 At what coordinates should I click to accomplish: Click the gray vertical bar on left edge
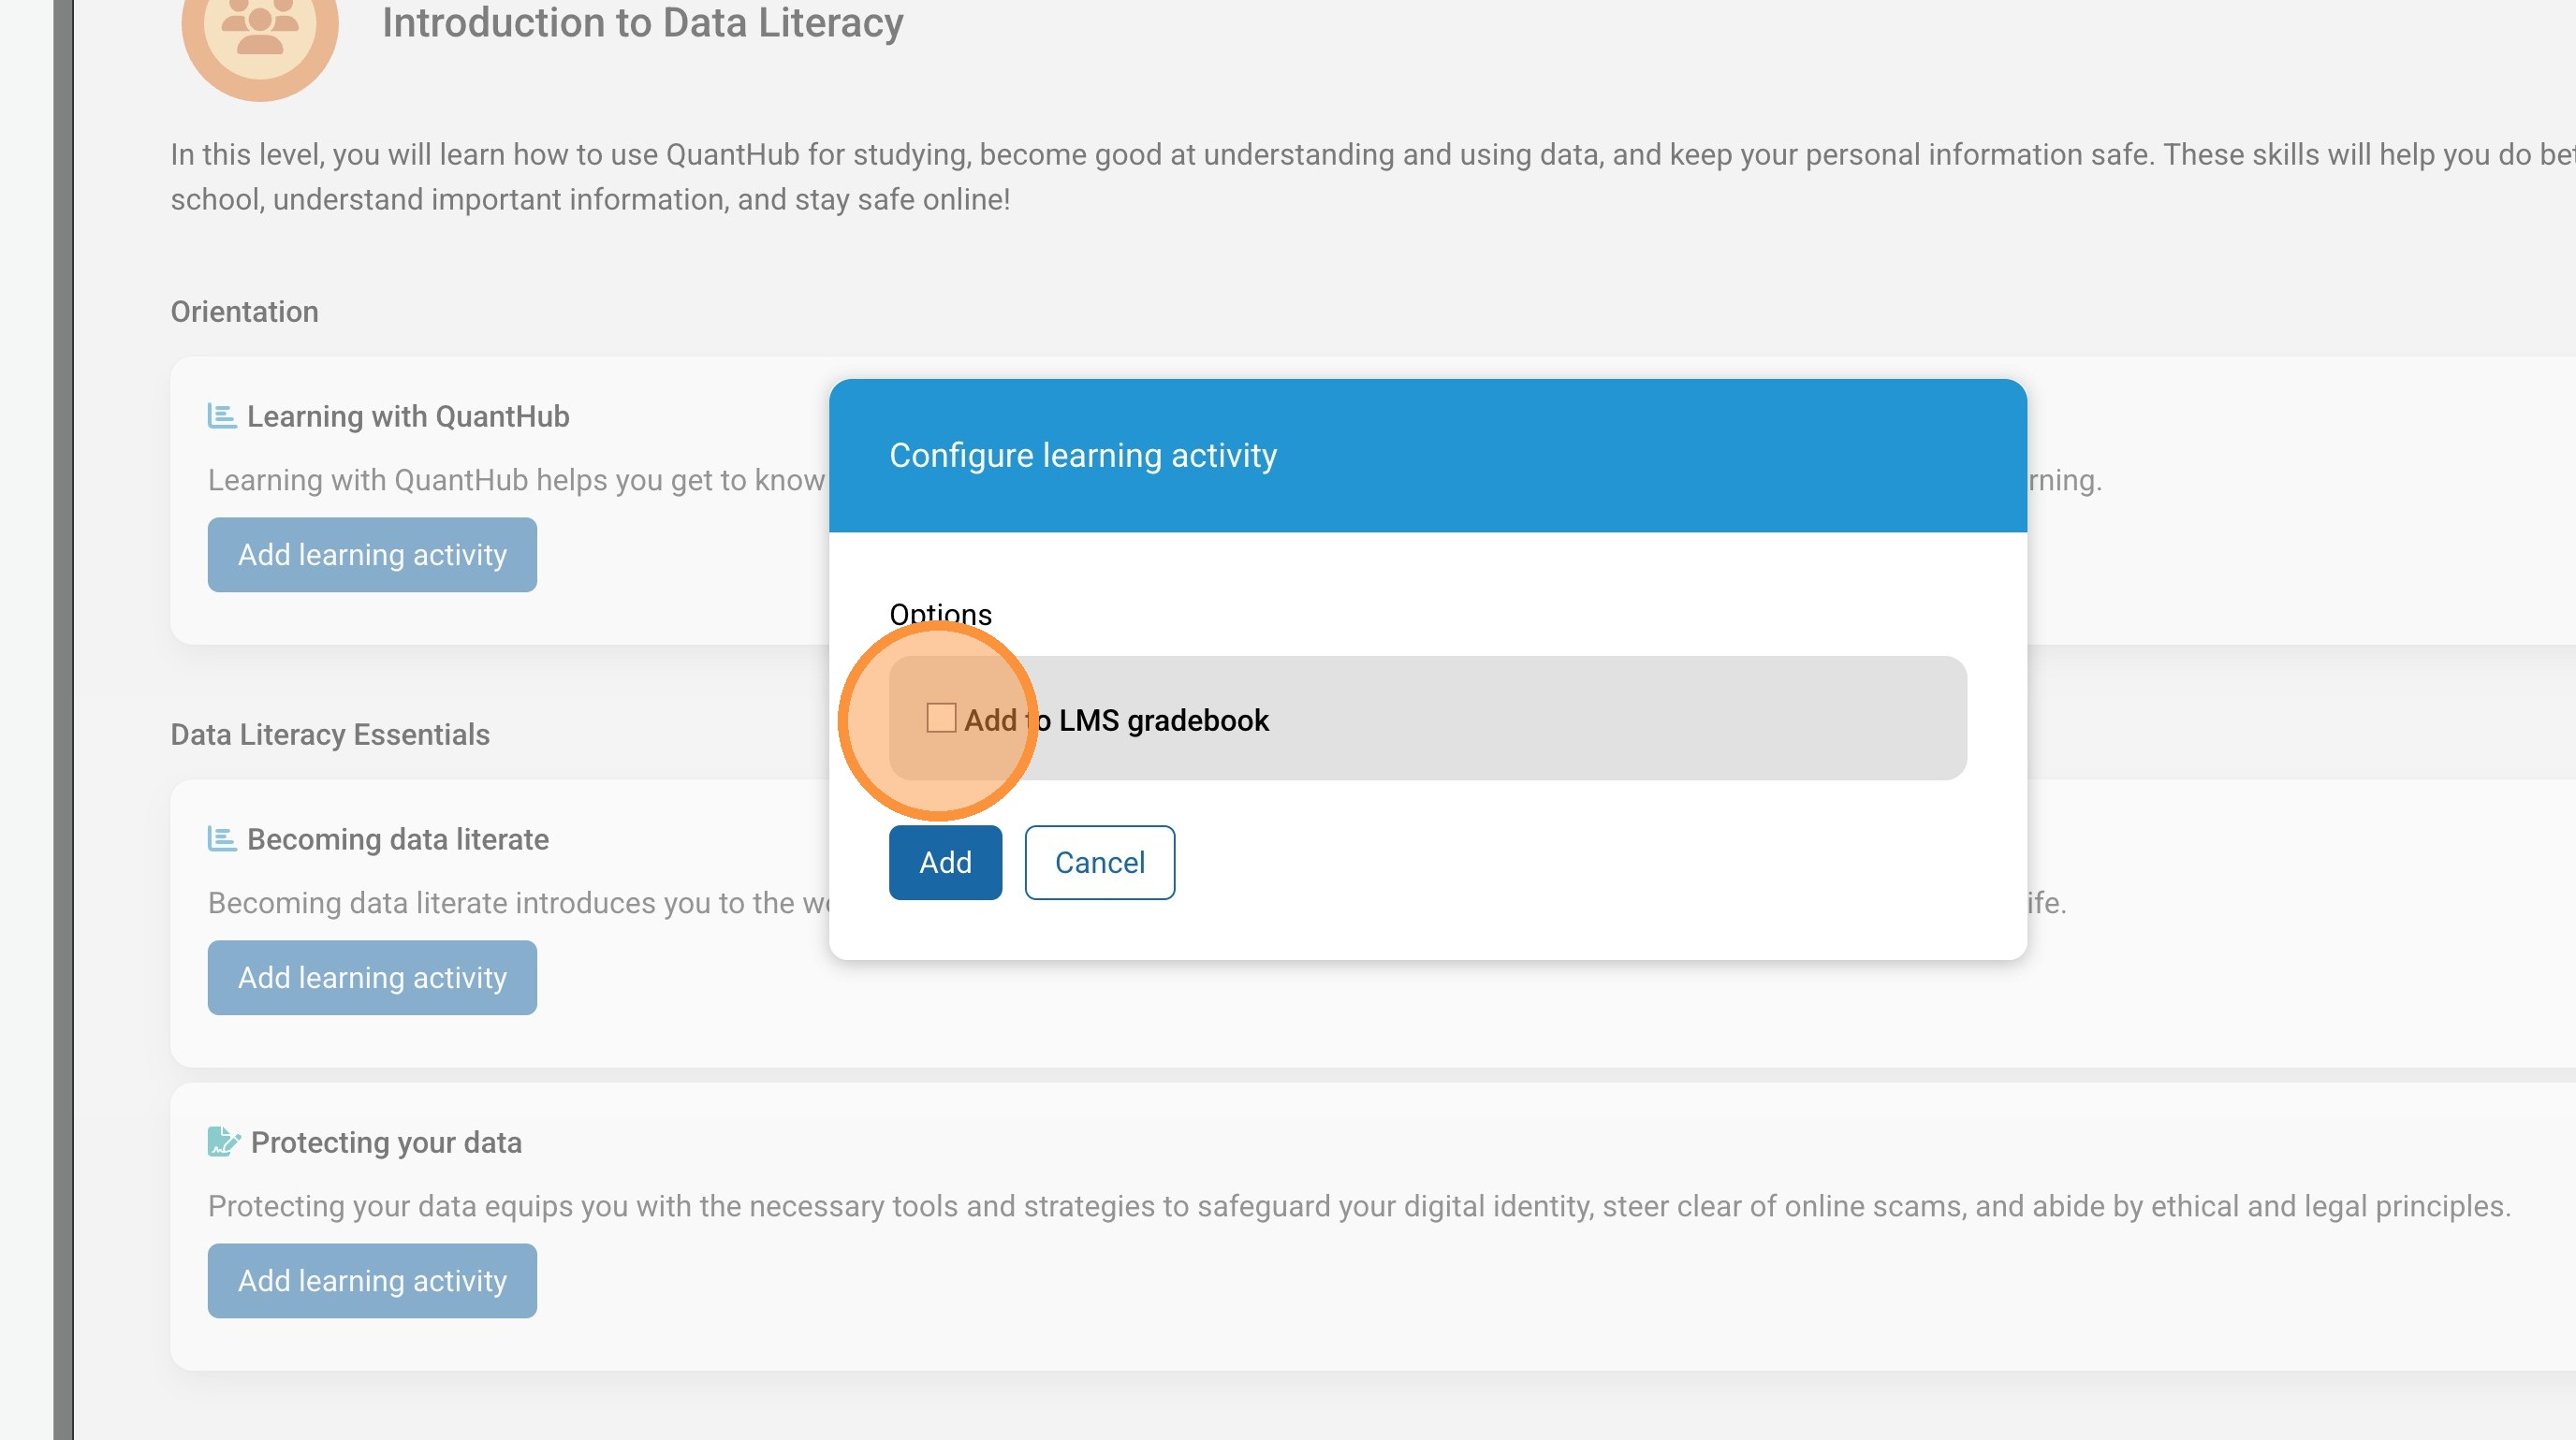coord(63,720)
